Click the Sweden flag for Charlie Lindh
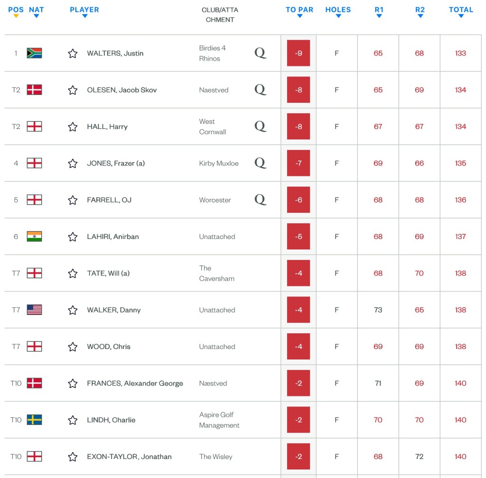Image resolution: width=486 pixels, height=478 pixels. [x=34, y=420]
